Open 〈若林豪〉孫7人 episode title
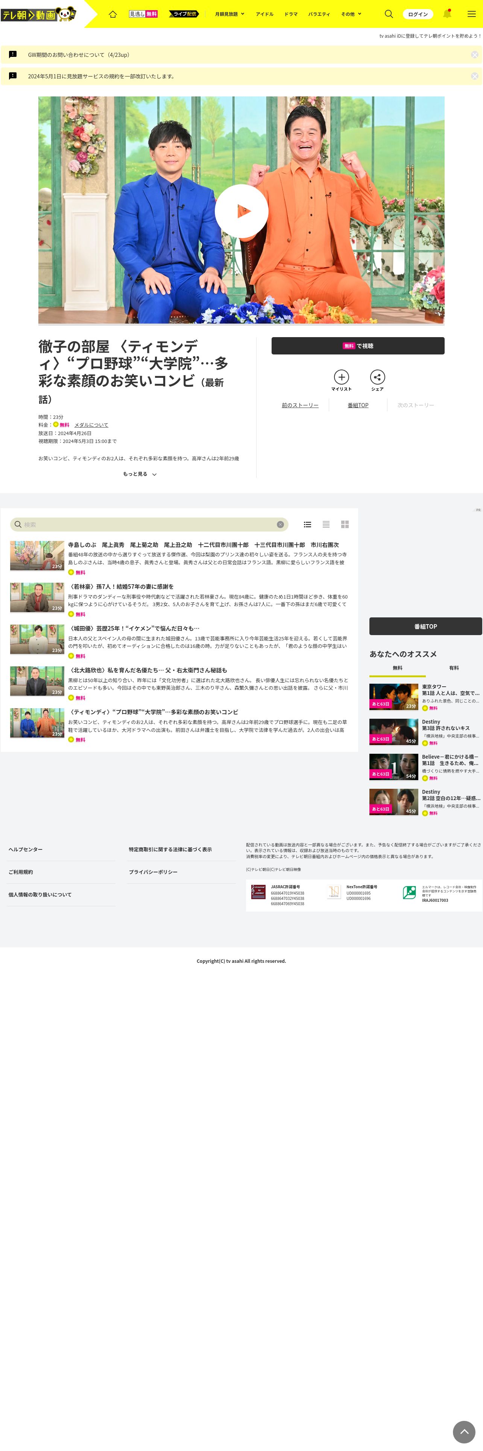The image size is (483, 1451). point(121,587)
